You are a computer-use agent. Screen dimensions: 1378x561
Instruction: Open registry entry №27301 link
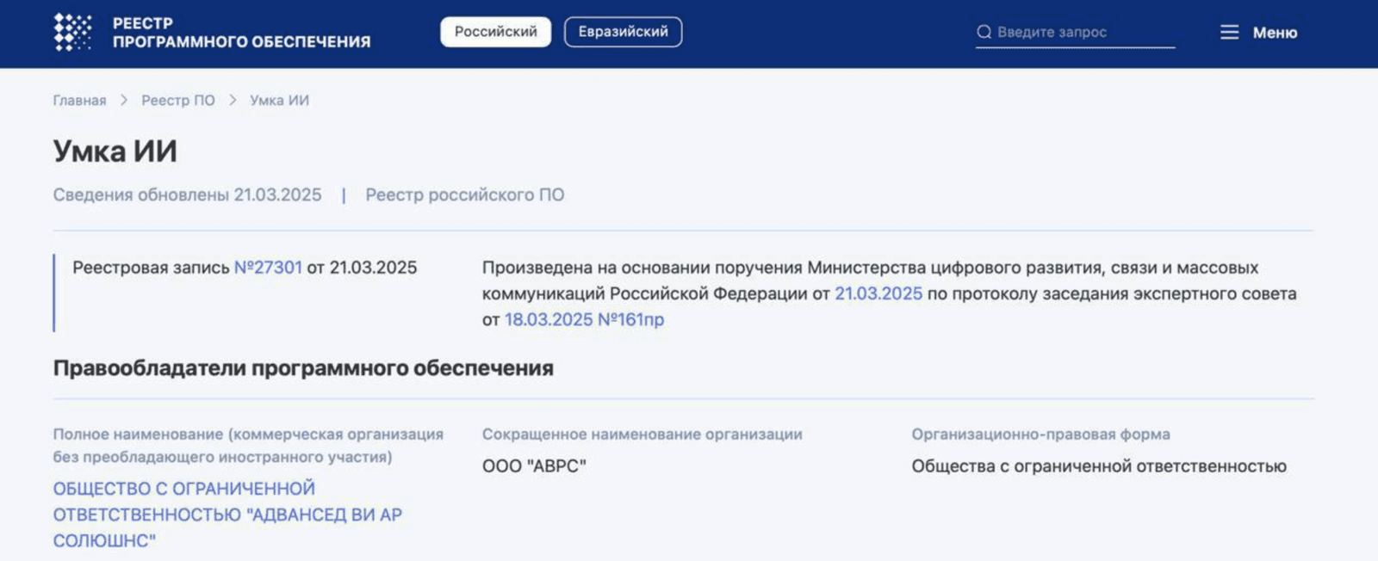268,268
